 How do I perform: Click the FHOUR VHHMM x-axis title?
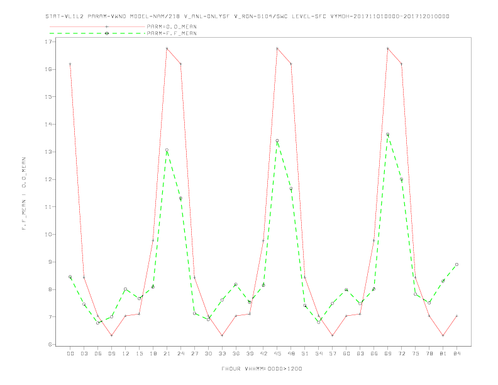[262, 369]
